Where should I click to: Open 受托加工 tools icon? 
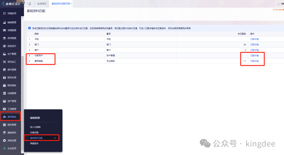4,62
